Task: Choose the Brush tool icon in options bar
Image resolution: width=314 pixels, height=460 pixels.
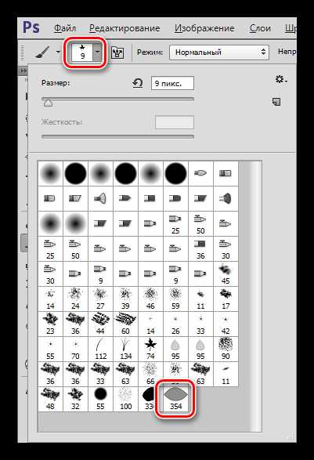Action: tap(42, 53)
